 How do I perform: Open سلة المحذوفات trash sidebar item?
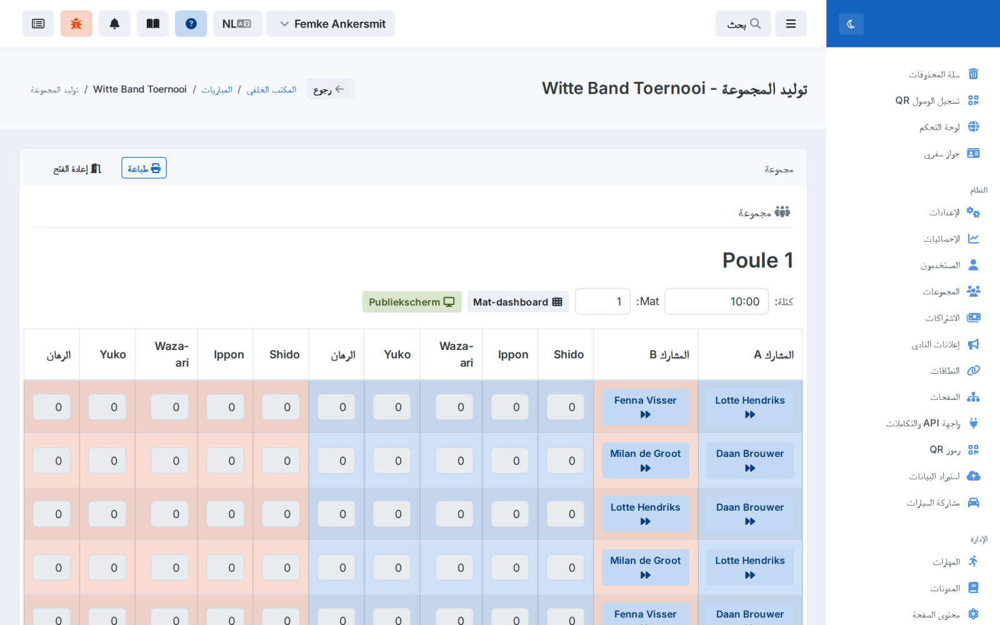[944, 74]
